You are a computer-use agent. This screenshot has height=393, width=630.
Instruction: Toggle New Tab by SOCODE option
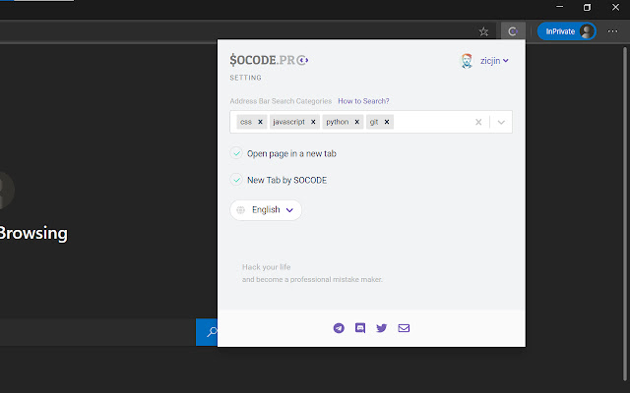236,180
